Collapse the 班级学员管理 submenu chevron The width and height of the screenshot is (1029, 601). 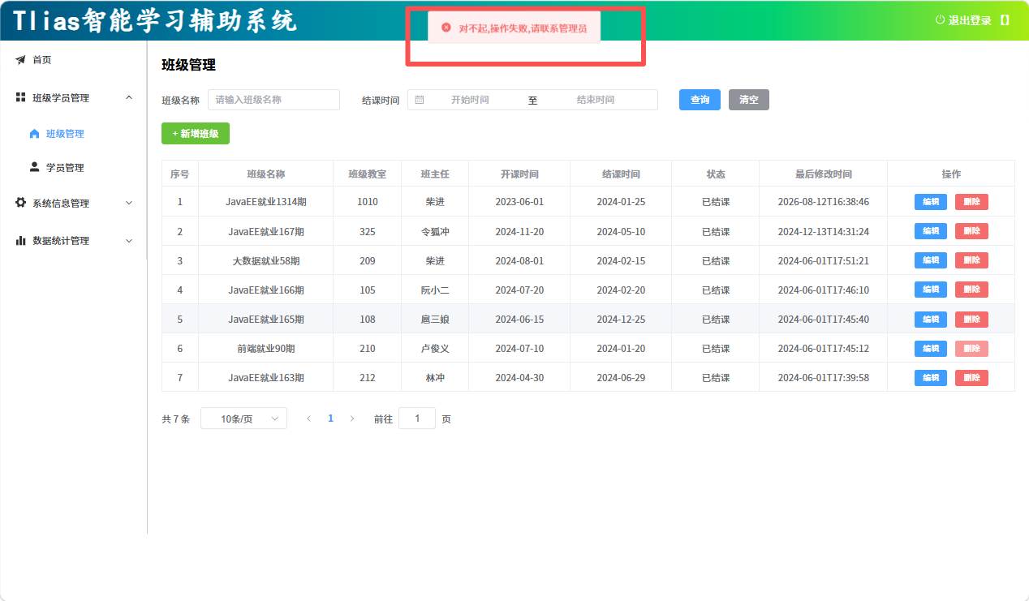tap(129, 97)
